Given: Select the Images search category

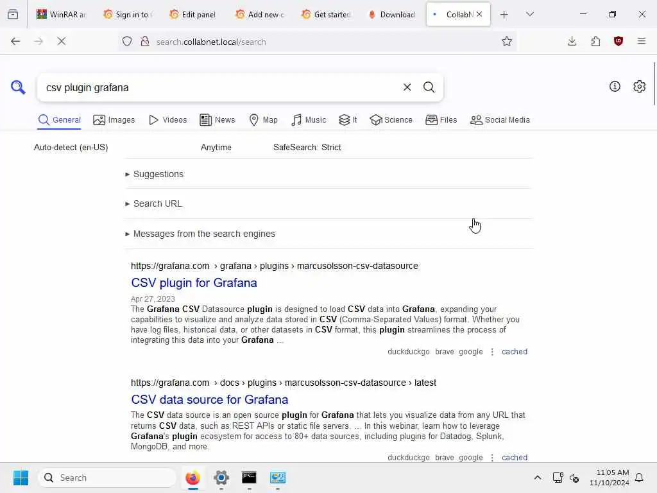Looking at the screenshot, I should (114, 120).
